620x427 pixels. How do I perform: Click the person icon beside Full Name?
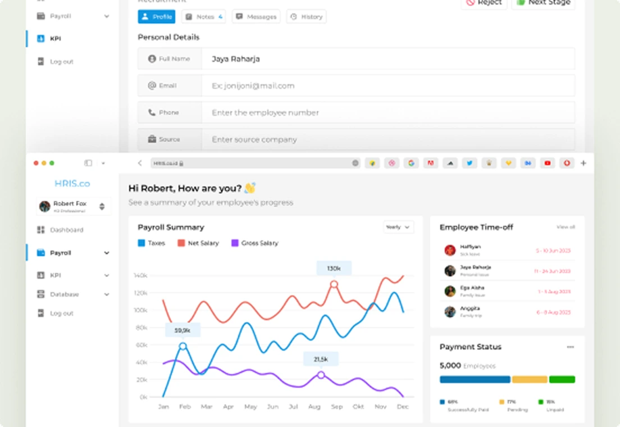pos(152,58)
